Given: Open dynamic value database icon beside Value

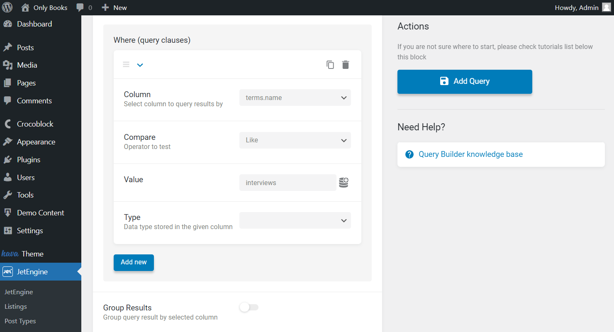Looking at the screenshot, I should (344, 182).
